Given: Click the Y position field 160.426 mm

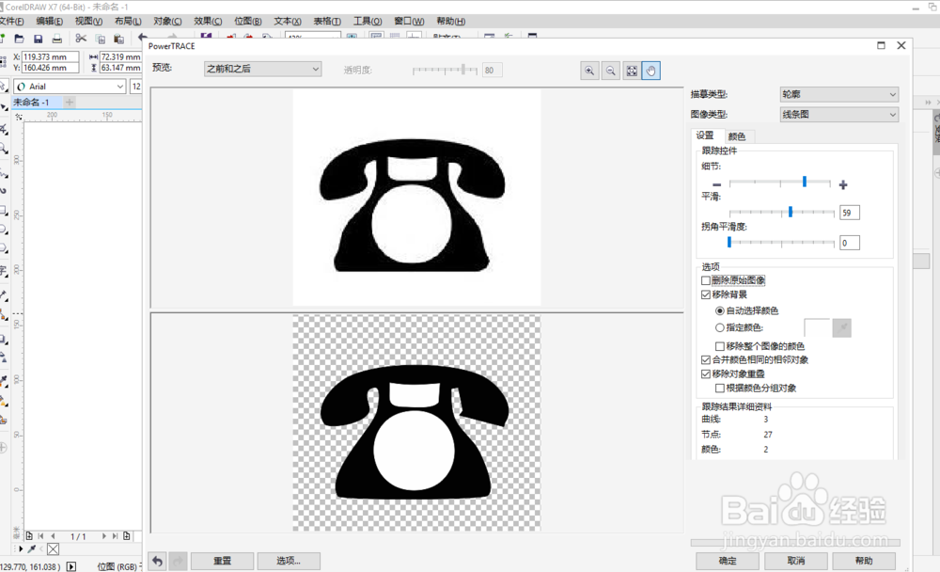Looking at the screenshot, I should coord(51,68).
